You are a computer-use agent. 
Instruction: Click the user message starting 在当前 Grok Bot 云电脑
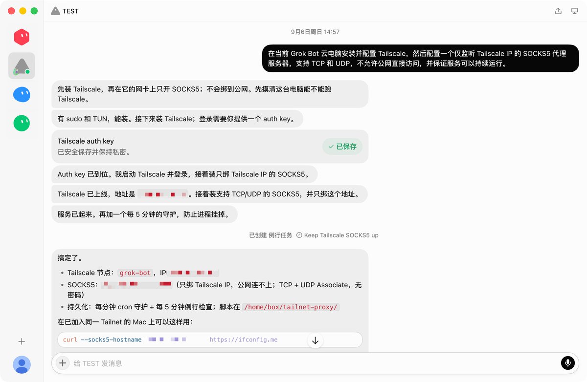point(420,59)
